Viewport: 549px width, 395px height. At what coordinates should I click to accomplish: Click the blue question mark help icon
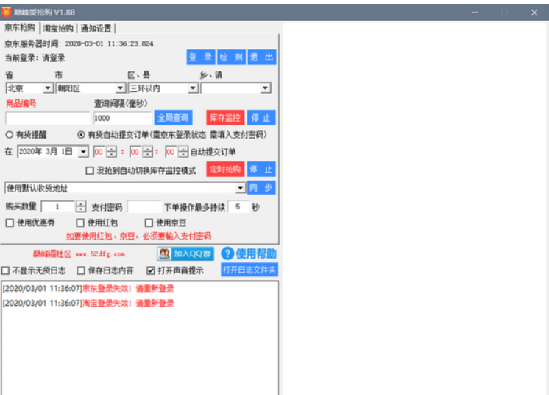[227, 254]
